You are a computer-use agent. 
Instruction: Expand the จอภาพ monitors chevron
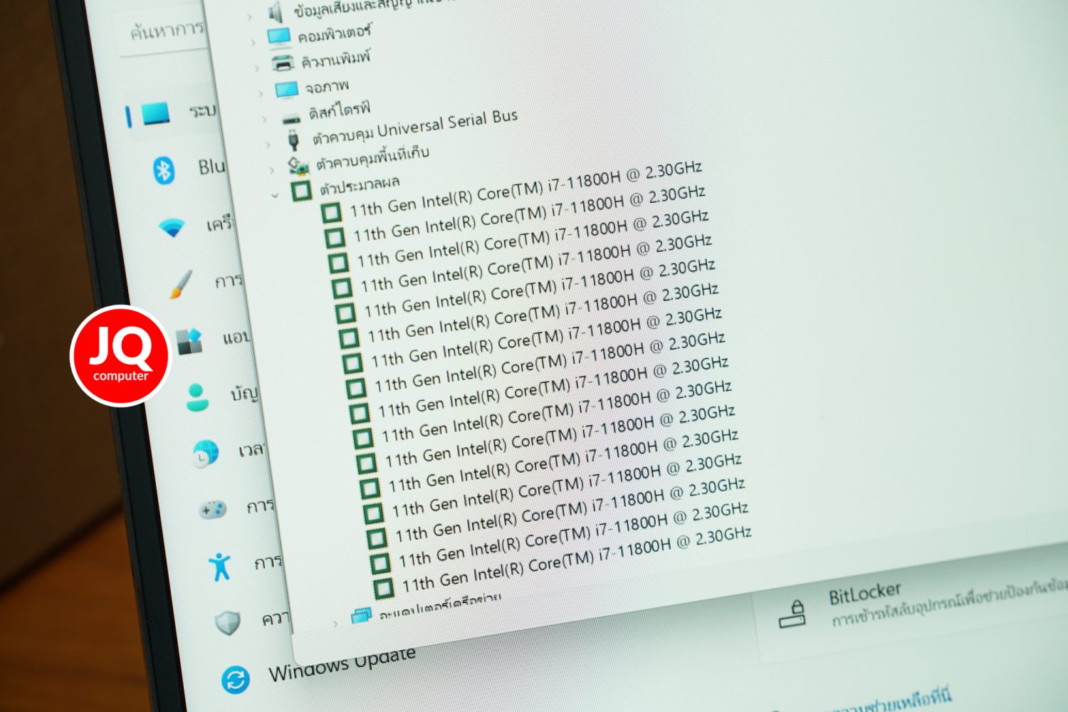261,94
